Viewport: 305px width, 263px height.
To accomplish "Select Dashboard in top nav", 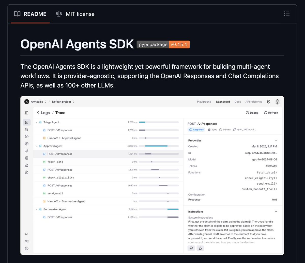I will [223, 102].
